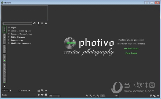161x99 pixels.
Task: Click the zoom in magnifier icon
Action: [87, 96]
